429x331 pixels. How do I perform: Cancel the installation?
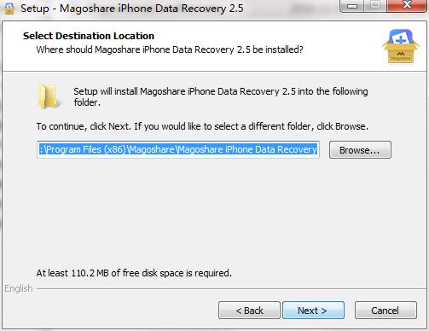(386, 311)
